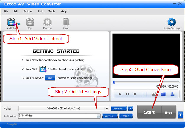
Task: Open the Profile combo box
Action: [x=64, y=108]
